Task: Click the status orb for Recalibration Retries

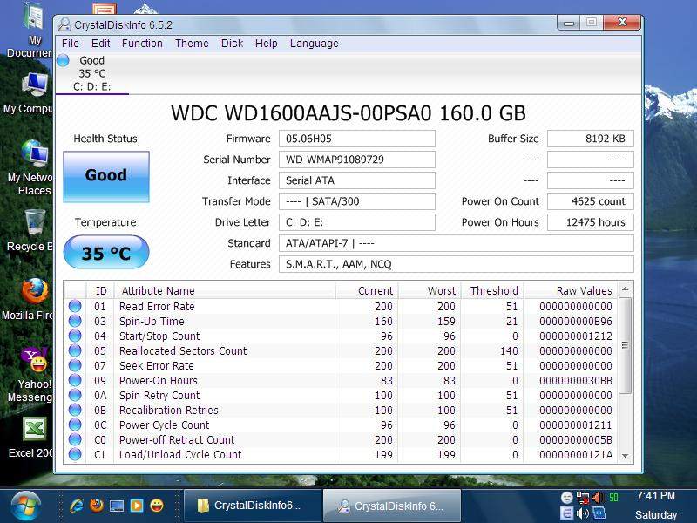Action: tap(75, 410)
